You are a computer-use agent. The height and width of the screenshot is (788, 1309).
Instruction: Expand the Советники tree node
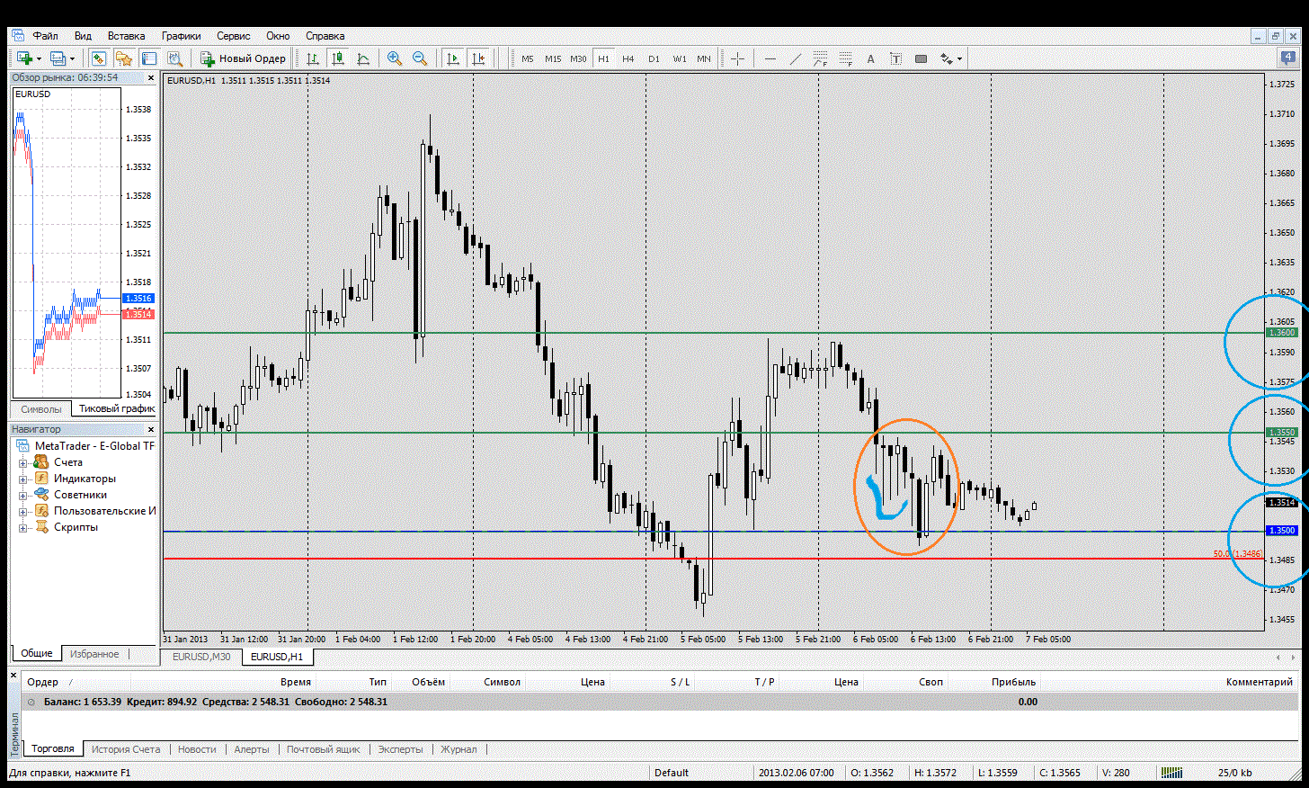(x=22, y=495)
